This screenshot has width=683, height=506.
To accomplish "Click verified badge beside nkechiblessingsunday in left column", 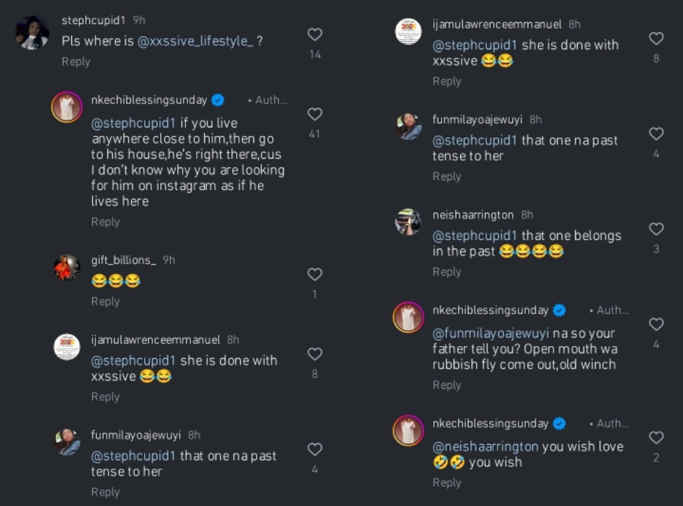I will tap(218, 100).
